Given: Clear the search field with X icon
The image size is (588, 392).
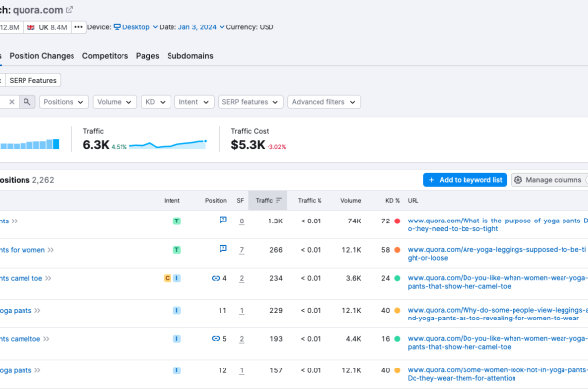Looking at the screenshot, I should (x=12, y=102).
